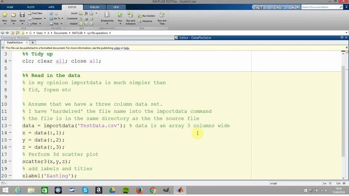
Task: Click the Open folder icon
Action: (13, 15)
